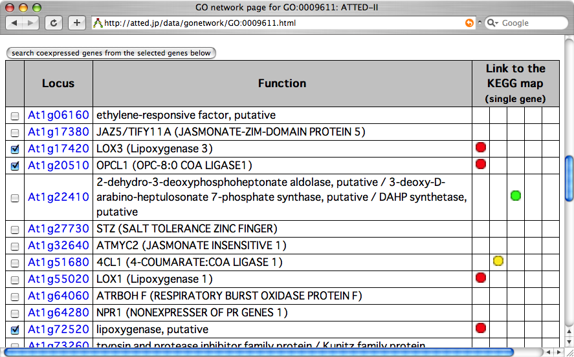Check the box for At1g06160

click(15, 116)
